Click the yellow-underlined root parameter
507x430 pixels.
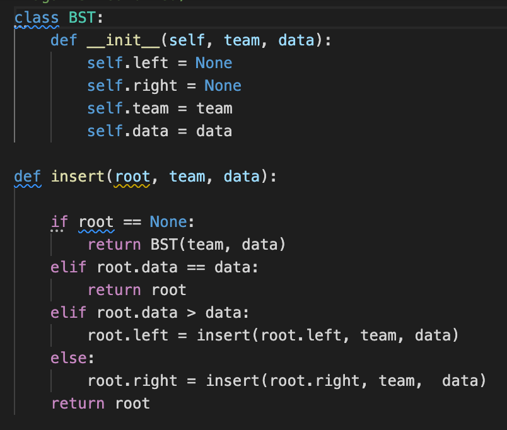[x=132, y=176]
